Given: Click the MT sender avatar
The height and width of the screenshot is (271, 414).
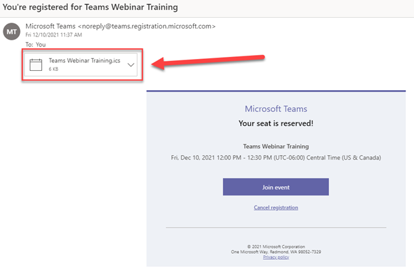Looking at the screenshot, I should (11, 31).
